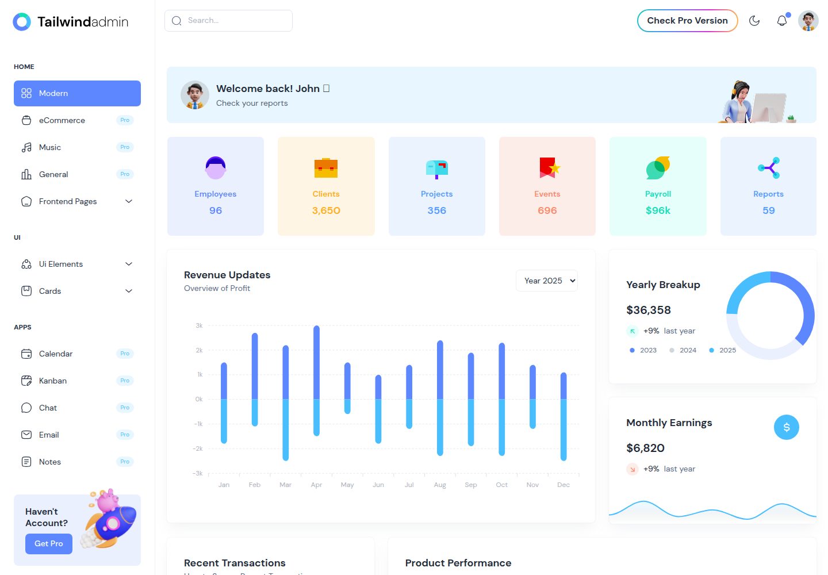Click Payroll value $96k
The image size is (828, 575).
coord(658,210)
